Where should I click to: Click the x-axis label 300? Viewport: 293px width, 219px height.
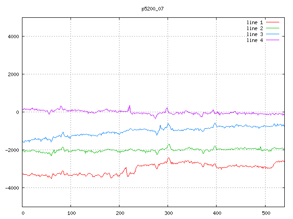[x=168, y=213]
